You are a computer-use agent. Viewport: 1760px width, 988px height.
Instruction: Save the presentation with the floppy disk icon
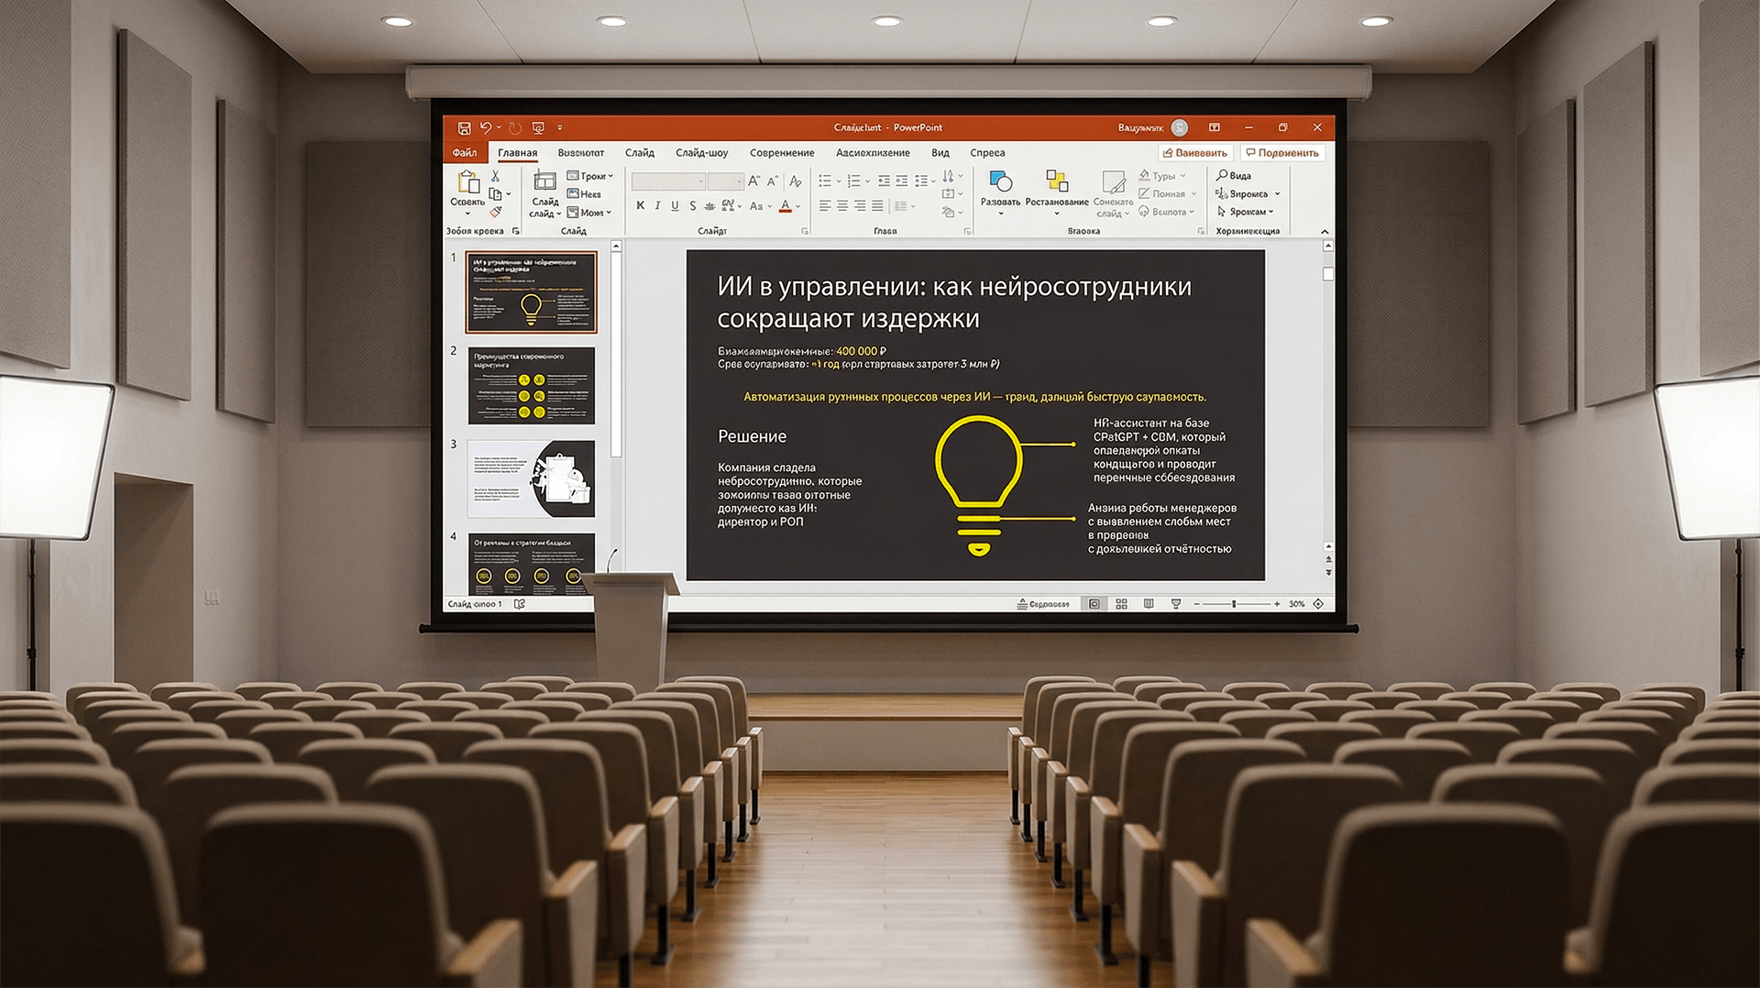pyautogui.click(x=464, y=128)
